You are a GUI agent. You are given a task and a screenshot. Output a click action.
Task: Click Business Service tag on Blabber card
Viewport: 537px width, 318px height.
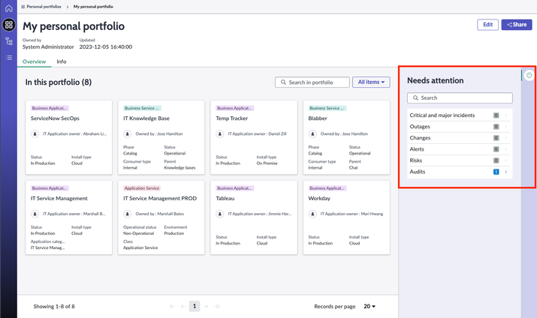327,108
